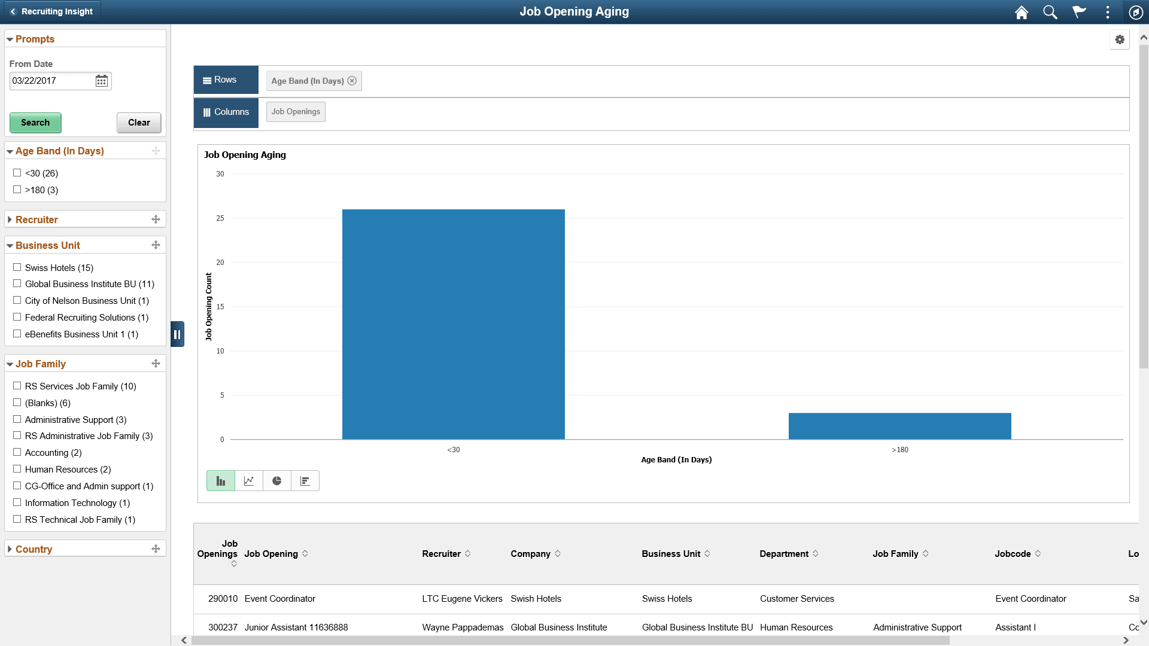The height and width of the screenshot is (646, 1149).
Task: Tick the <30 (26) age band checkbox
Action: (x=17, y=173)
